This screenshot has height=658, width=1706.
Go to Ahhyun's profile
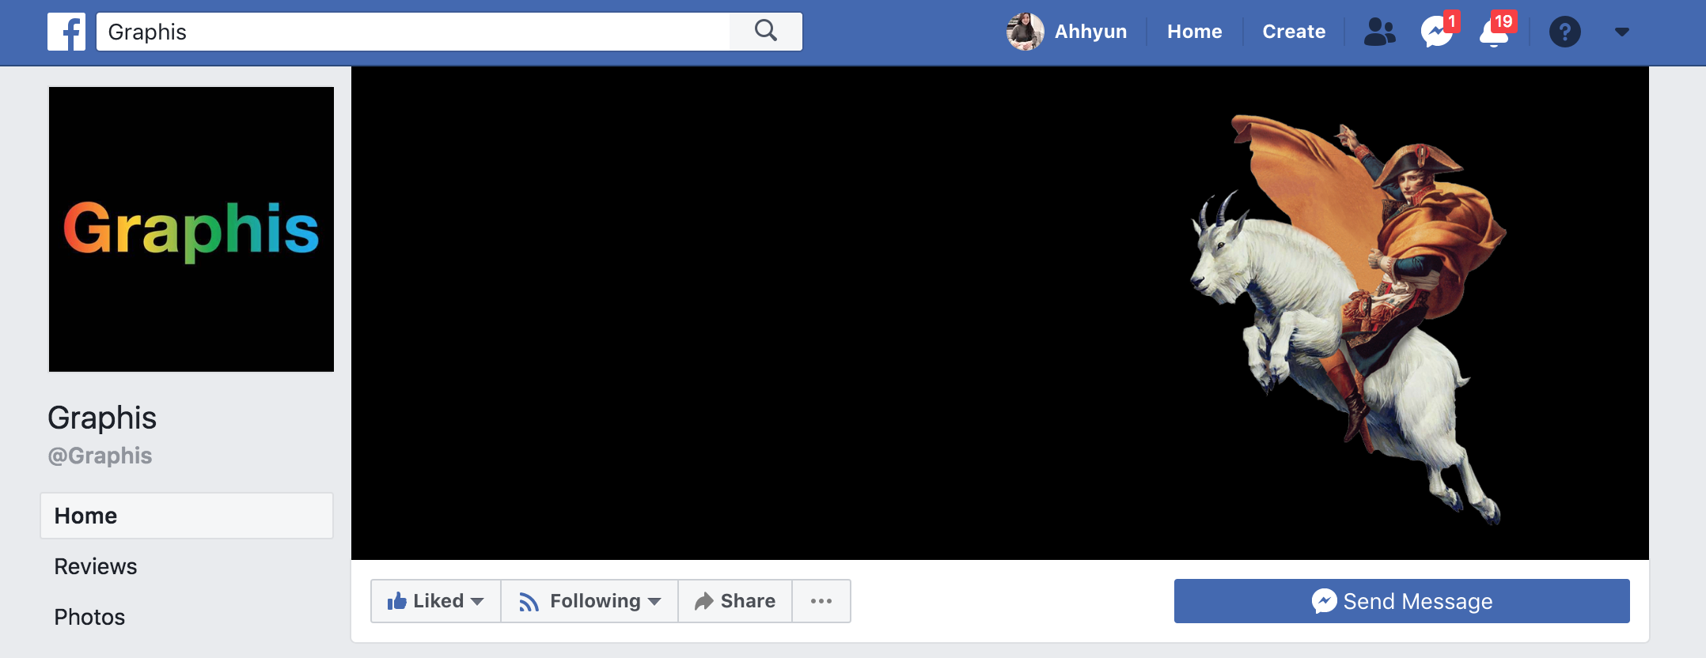[1090, 32]
